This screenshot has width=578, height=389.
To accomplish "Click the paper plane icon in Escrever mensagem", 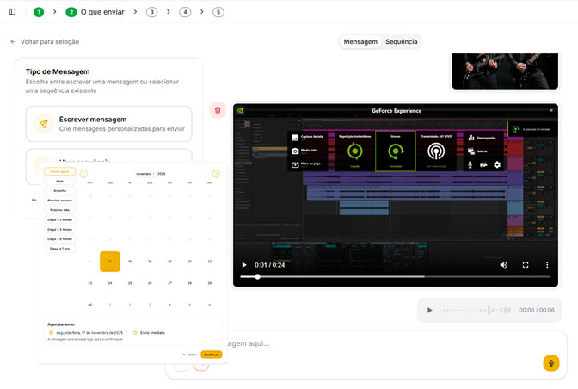I will click(44, 124).
